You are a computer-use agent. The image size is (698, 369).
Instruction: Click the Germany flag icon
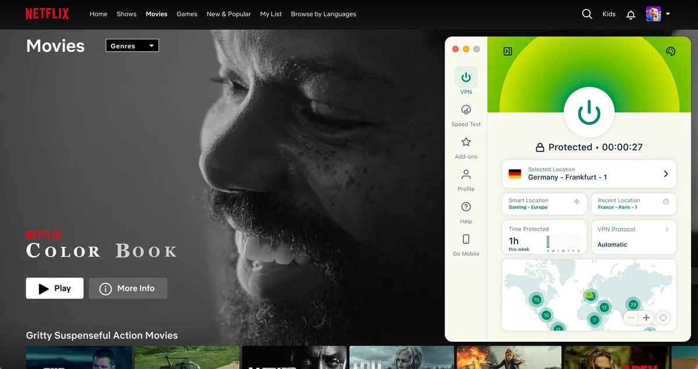515,174
